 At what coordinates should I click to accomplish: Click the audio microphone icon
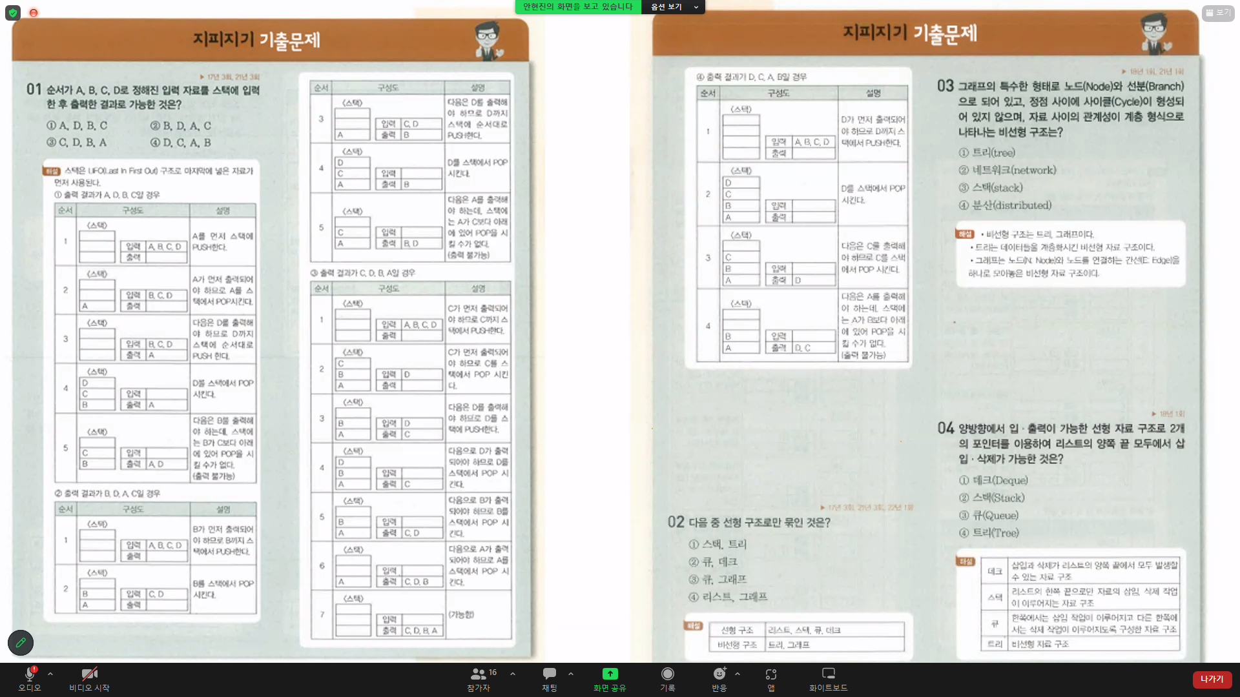pyautogui.click(x=30, y=674)
